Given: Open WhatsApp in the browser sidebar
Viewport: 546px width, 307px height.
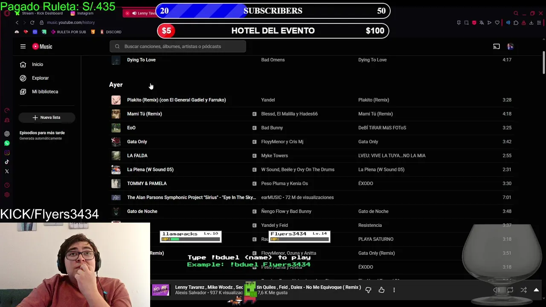Looking at the screenshot, I should [7, 143].
